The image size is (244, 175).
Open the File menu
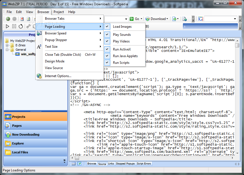[9, 12]
